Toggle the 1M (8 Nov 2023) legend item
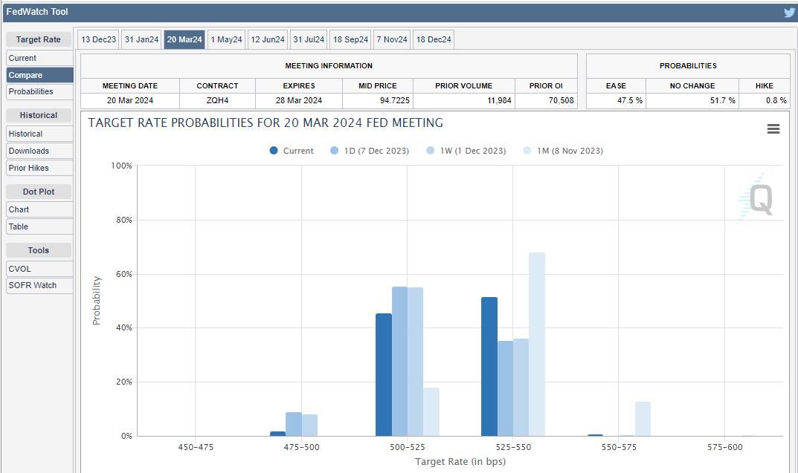Image resolution: width=798 pixels, height=473 pixels. [563, 151]
